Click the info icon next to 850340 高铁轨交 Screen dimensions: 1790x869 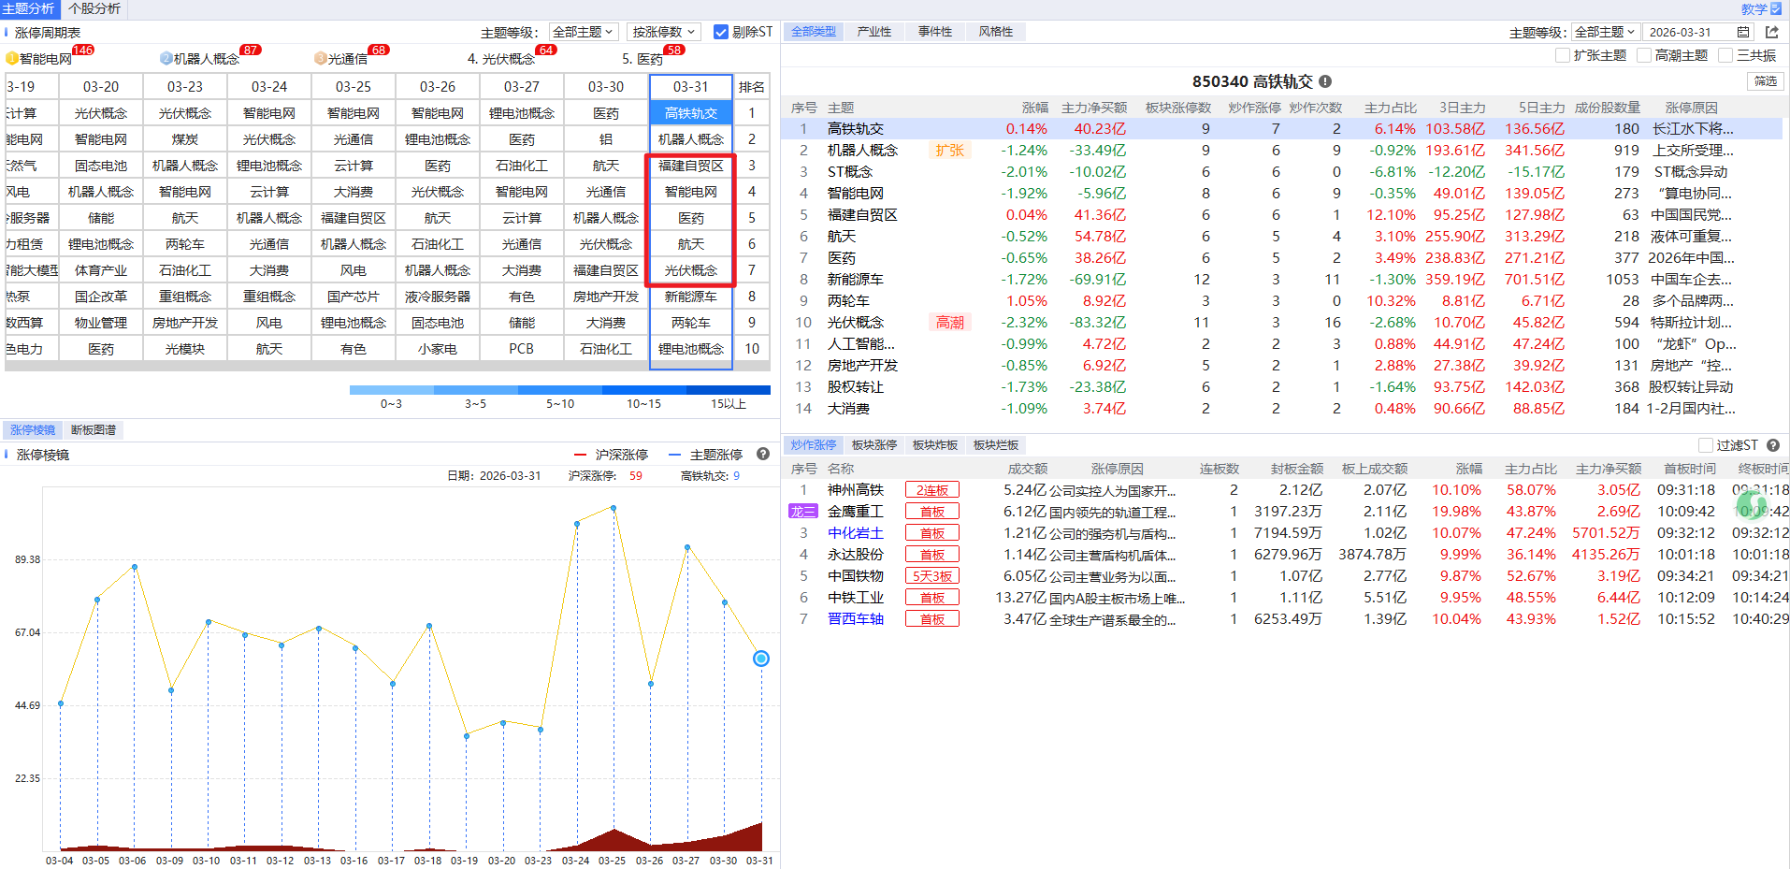coord(1325,81)
